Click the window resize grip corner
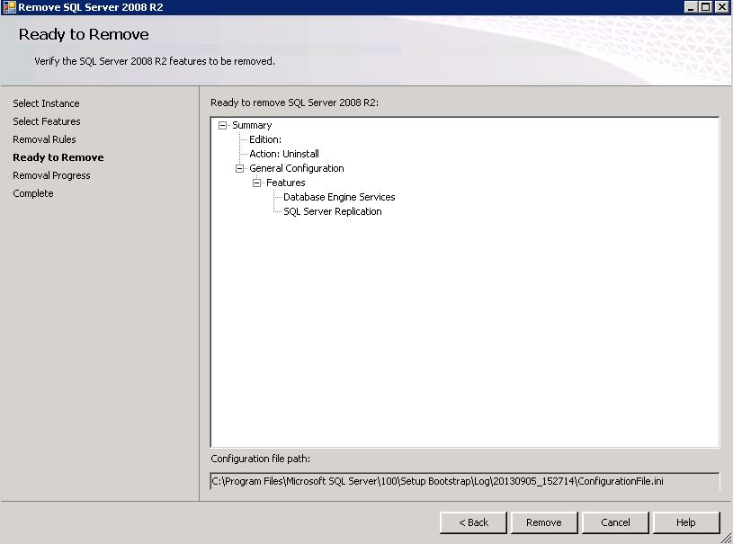Image resolution: width=733 pixels, height=544 pixels. click(x=726, y=538)
